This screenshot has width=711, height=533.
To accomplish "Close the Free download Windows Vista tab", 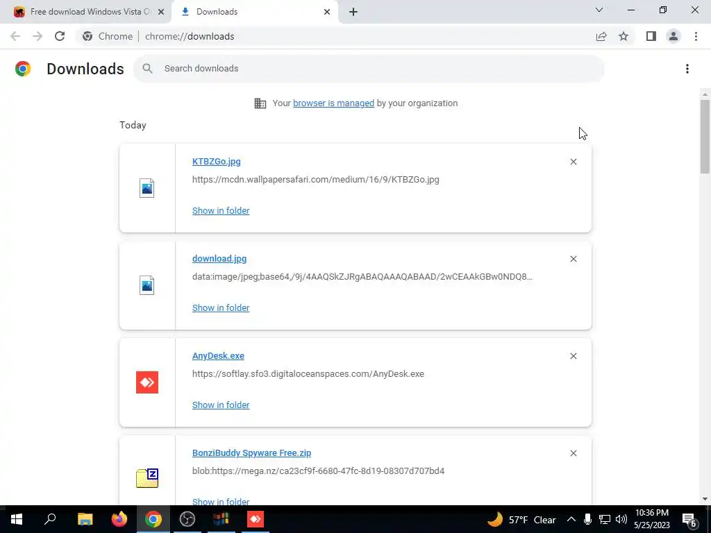I will point(161,12).
